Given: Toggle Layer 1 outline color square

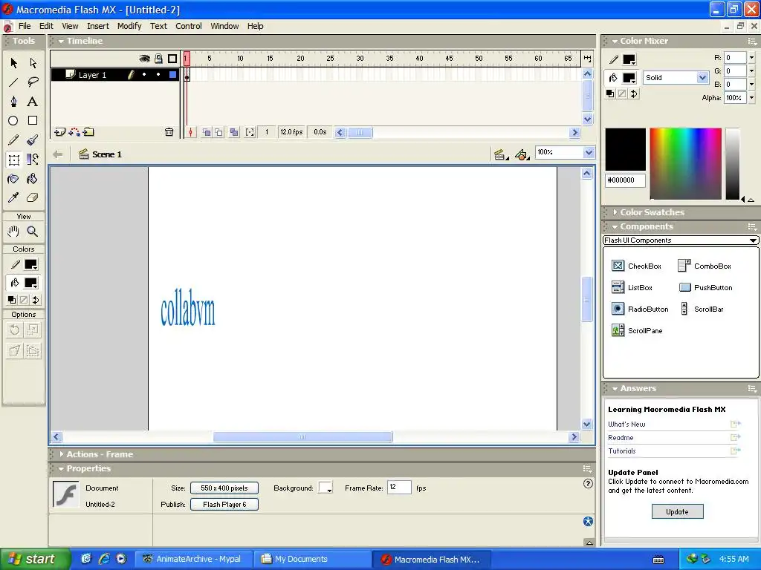Looking at the screenshot, I should (x=172, y=75).
